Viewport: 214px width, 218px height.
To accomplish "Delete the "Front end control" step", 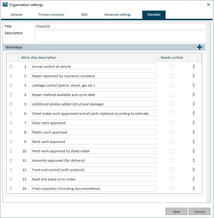I will coord(11,170).
